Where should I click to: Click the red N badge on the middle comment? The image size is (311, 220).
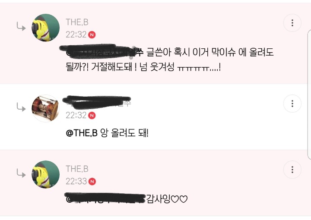coord(92,116)
